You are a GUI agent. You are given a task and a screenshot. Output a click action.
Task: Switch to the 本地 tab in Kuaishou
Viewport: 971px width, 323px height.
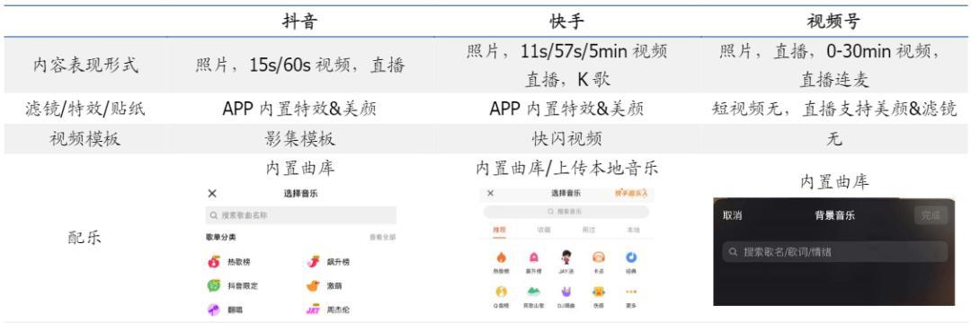[x=633, y=230]
